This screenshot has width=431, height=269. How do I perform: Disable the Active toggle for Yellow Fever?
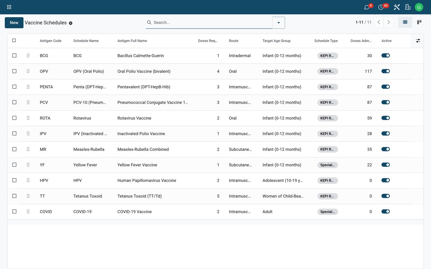coord(385,165)
